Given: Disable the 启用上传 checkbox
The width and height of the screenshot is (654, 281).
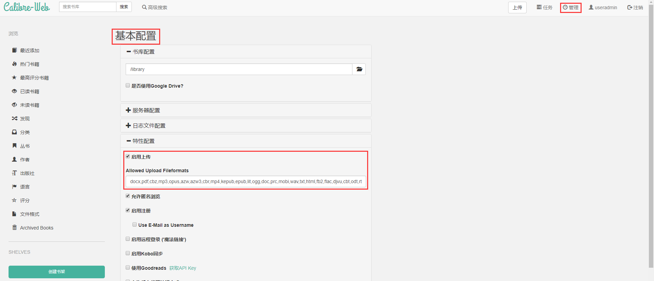Looking at the screenshot, I should tap(128, 157).
